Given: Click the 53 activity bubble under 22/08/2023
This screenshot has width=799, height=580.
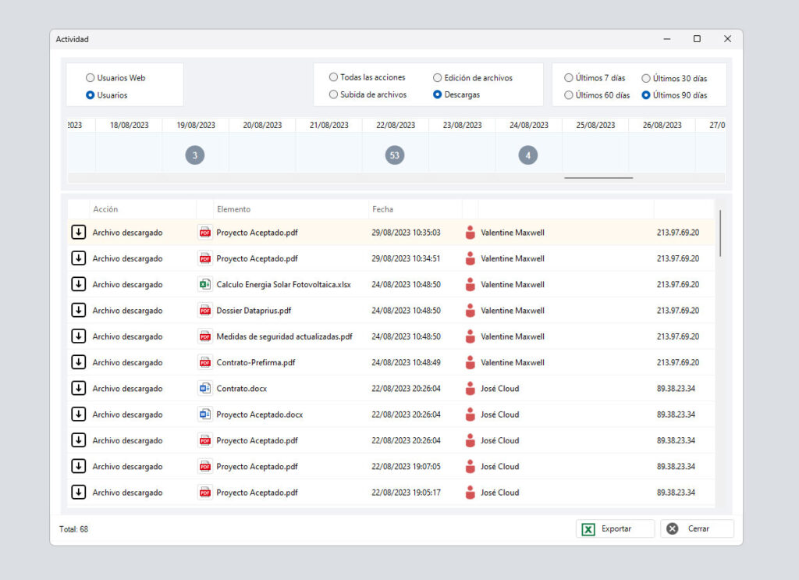Looking at the screenshot, I should (394, 155).
